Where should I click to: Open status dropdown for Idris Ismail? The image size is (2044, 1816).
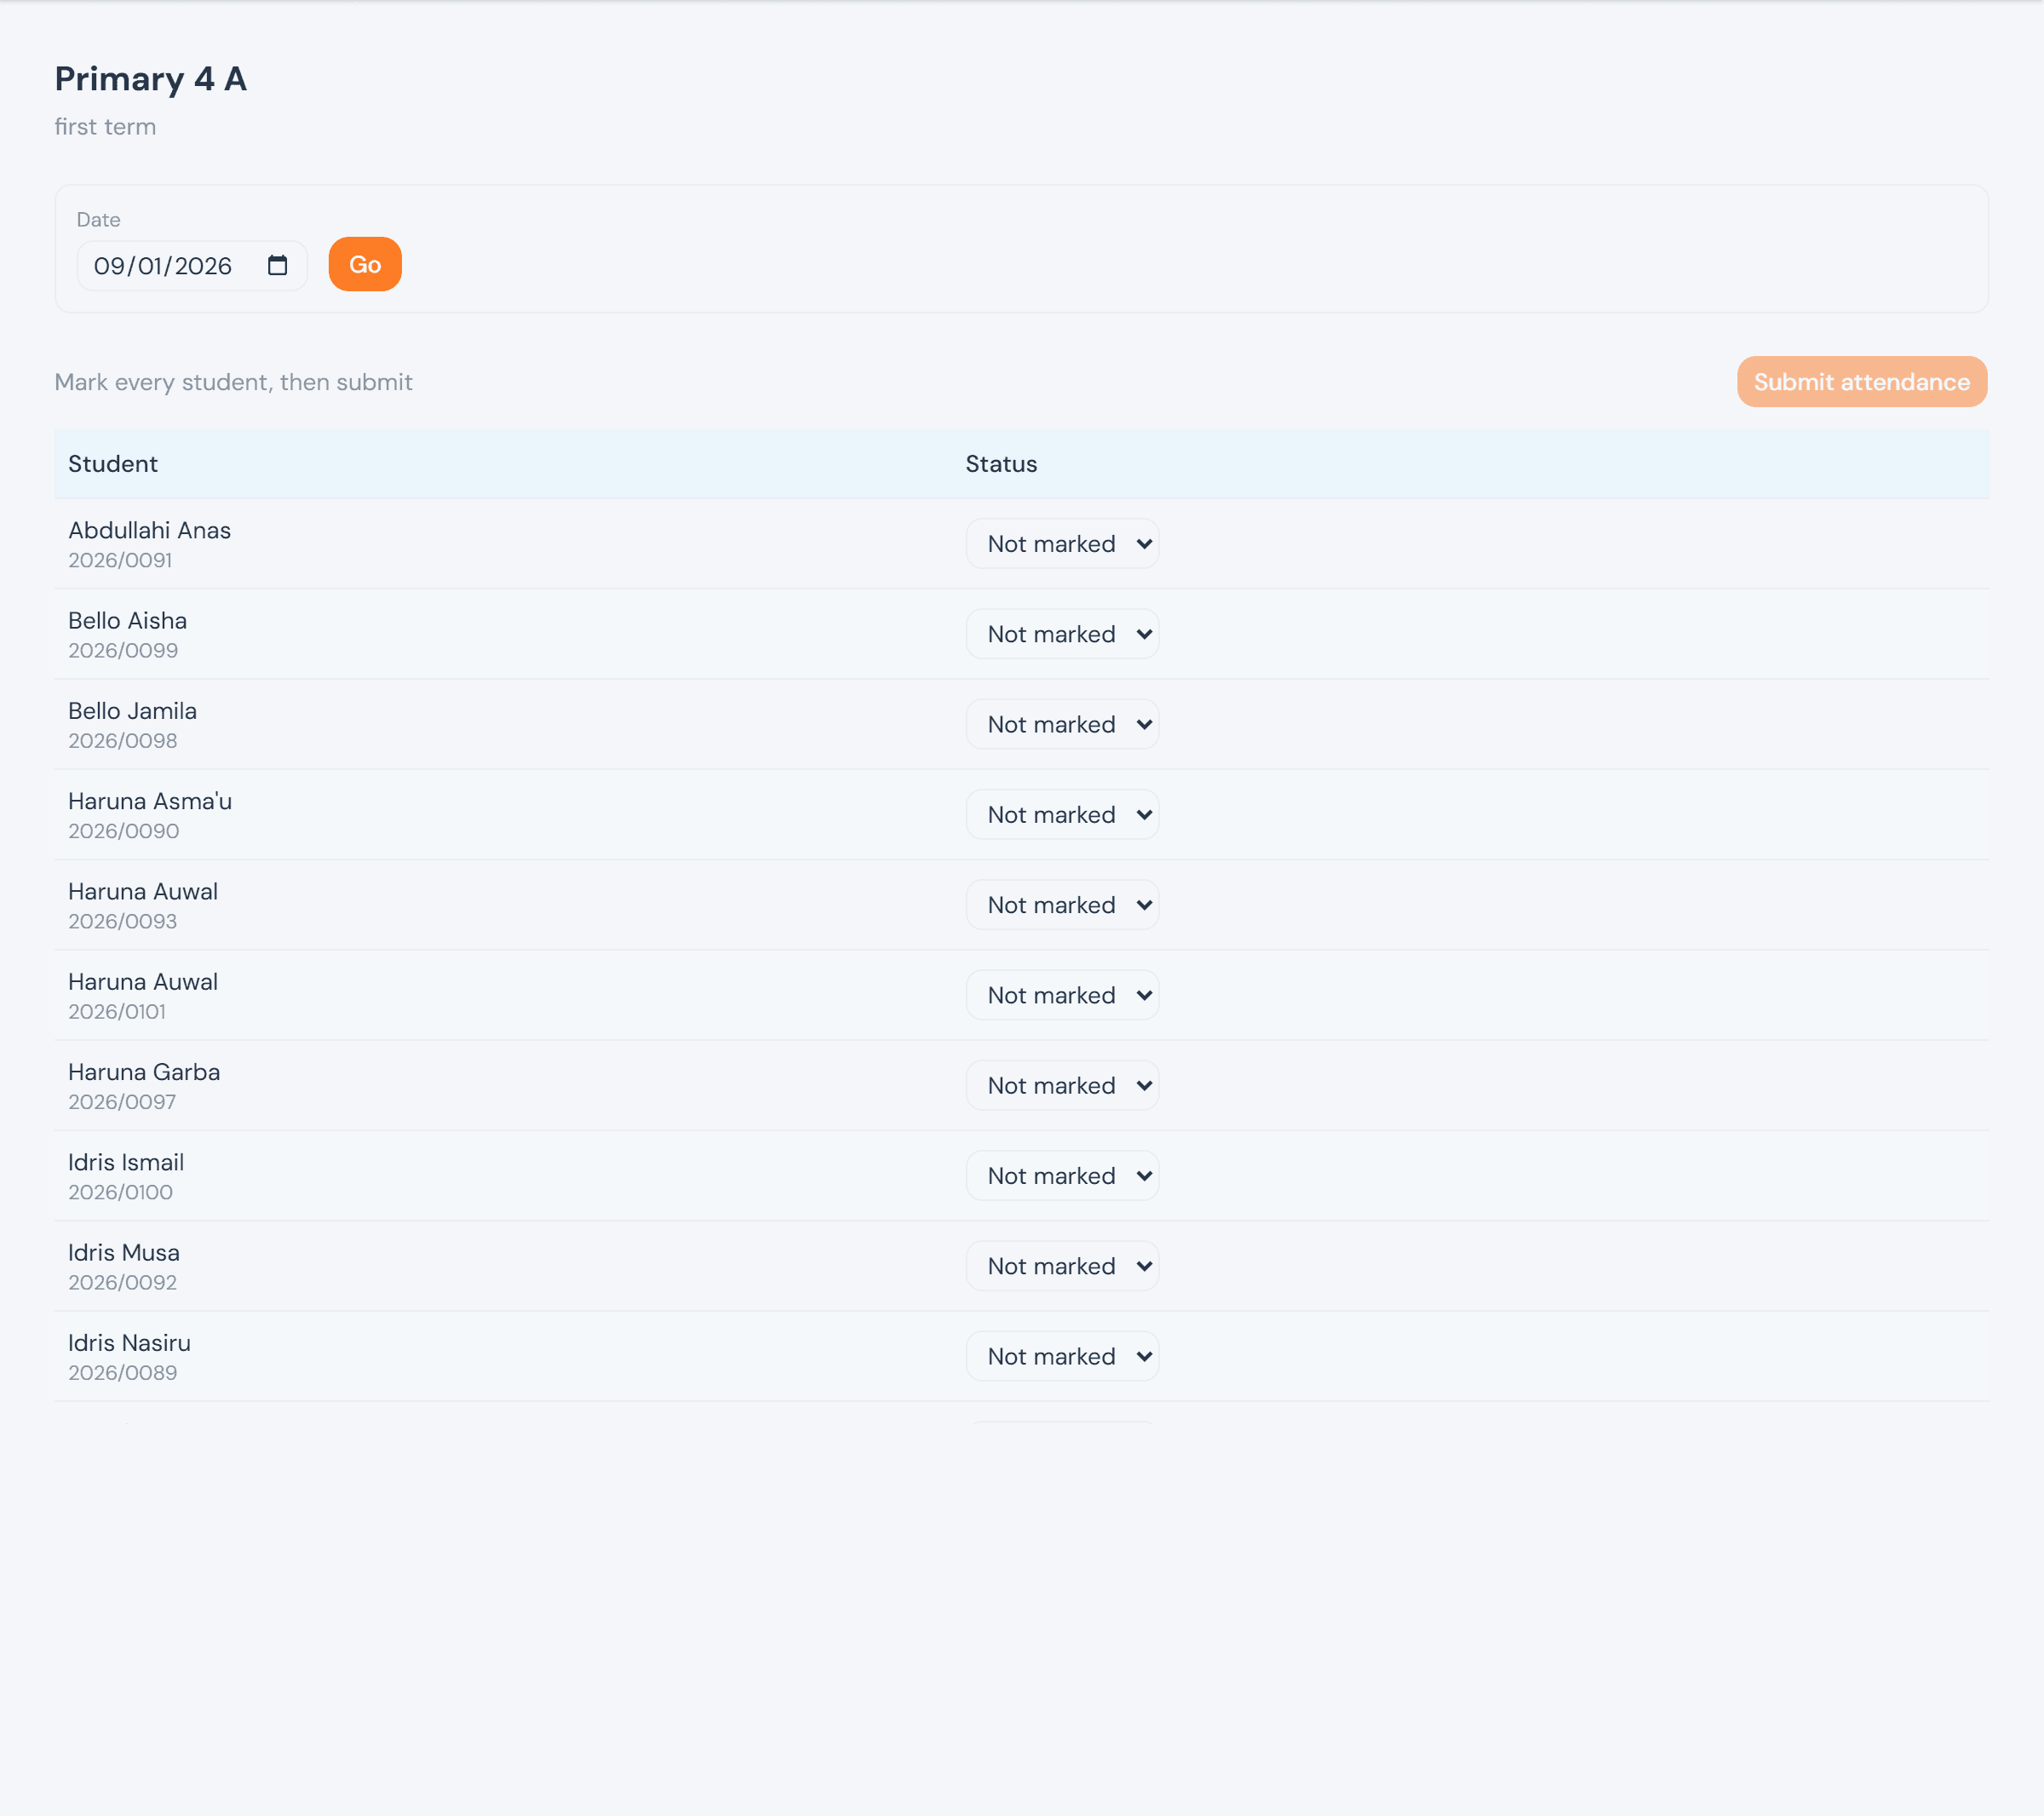1062,1176
